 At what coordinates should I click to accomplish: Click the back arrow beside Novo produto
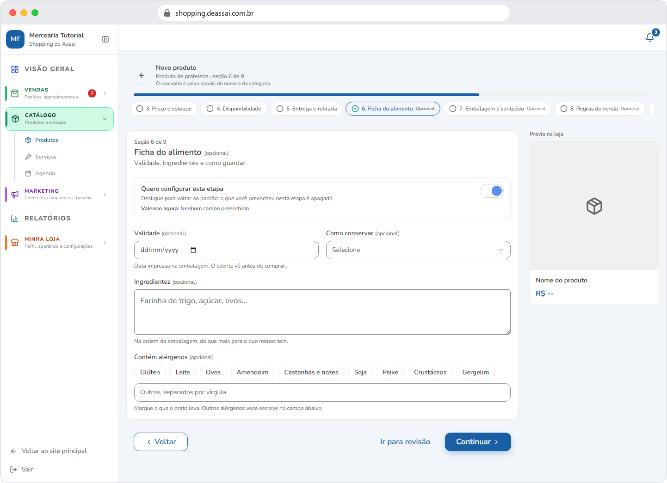[142, 75]
